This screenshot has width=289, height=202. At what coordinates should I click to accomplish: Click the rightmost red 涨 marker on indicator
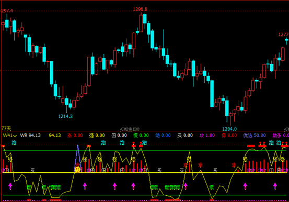(234, 165)
